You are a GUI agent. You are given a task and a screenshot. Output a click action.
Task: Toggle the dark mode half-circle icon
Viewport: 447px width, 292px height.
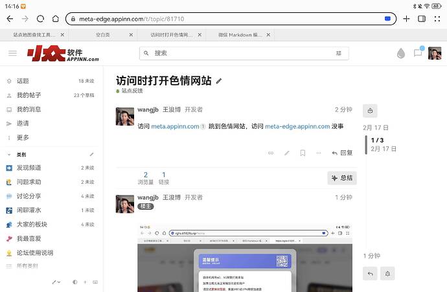pos(74,282)
